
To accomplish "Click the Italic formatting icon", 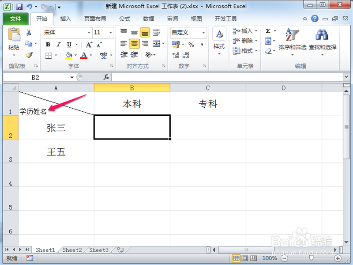I will coord(59,44).
